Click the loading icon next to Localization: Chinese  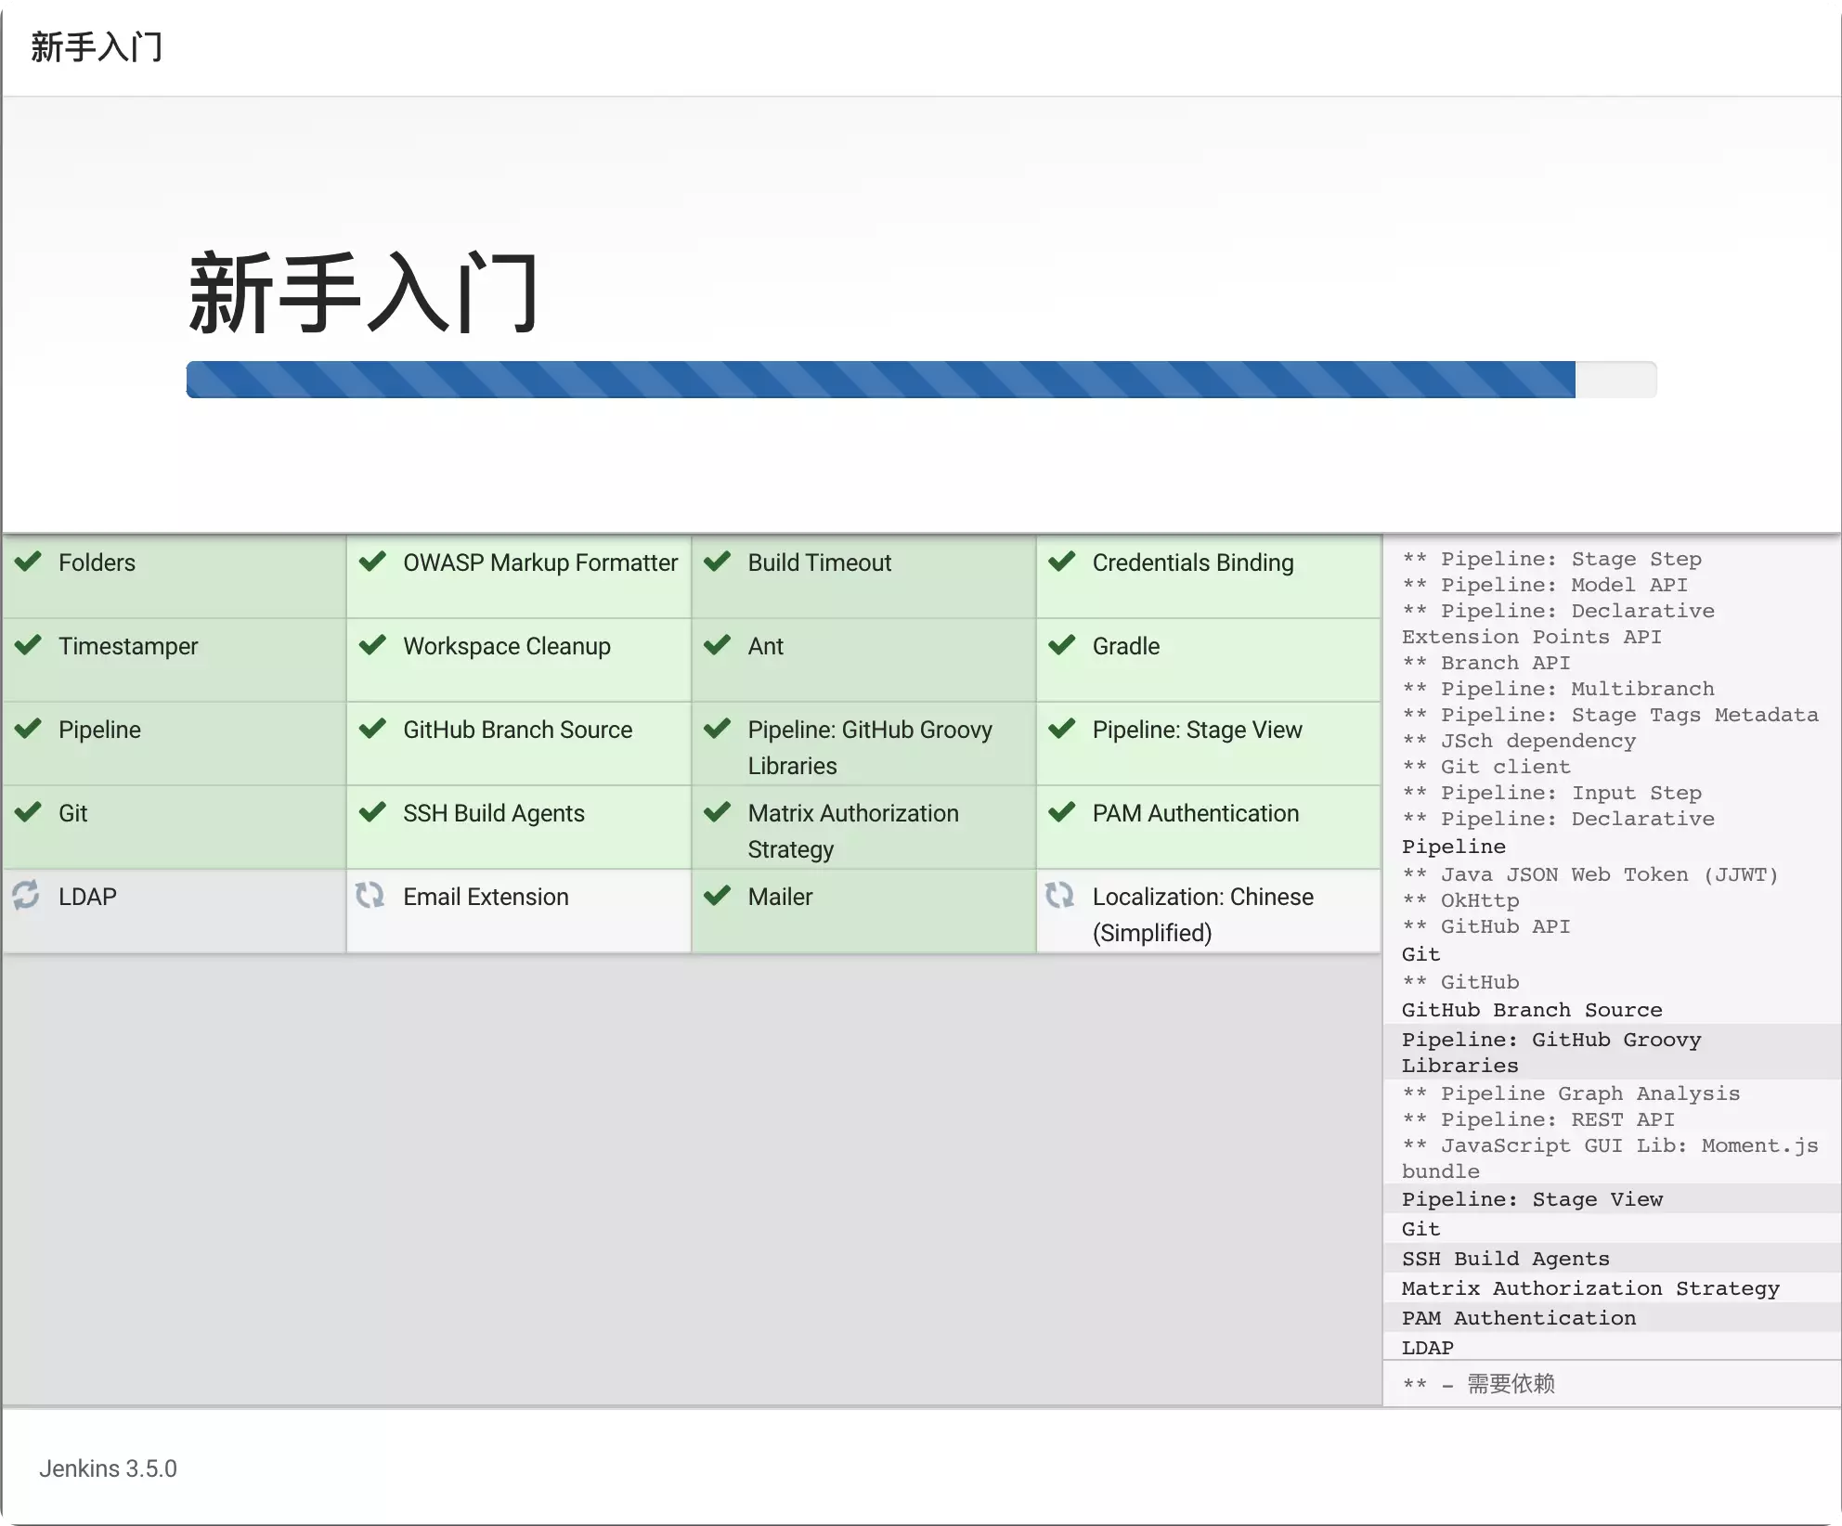[1059, 895]
